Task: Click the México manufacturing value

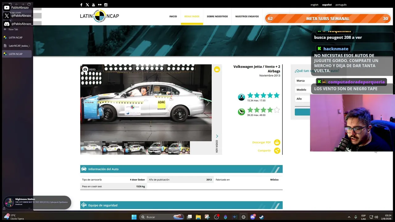Action: pyautogui.click(x=274, y=179)
